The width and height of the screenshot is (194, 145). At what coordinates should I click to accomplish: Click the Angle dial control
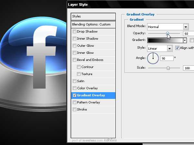pos(153,58)
